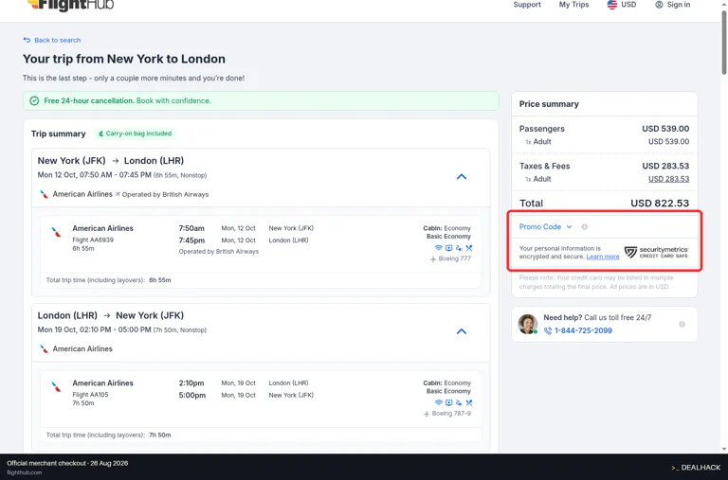Click the Boeing 777 aircraft label
Screen dimensions: 728x480
pos(455,258)
